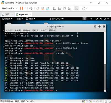Maximize the root@liuyunzhe terminal window
Viewport: 111px width, 103px height.
click(x=99, y=26)
